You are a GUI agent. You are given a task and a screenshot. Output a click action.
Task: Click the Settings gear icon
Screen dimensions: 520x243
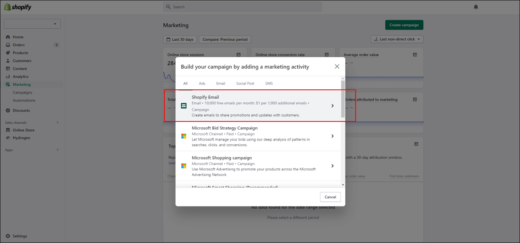8,236
